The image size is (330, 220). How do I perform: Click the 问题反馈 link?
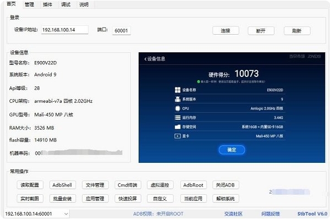(x=270, y=213)
